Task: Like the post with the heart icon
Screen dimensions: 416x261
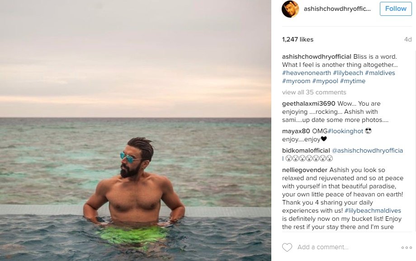Action: pyautogui.click(x=287, y=247)
